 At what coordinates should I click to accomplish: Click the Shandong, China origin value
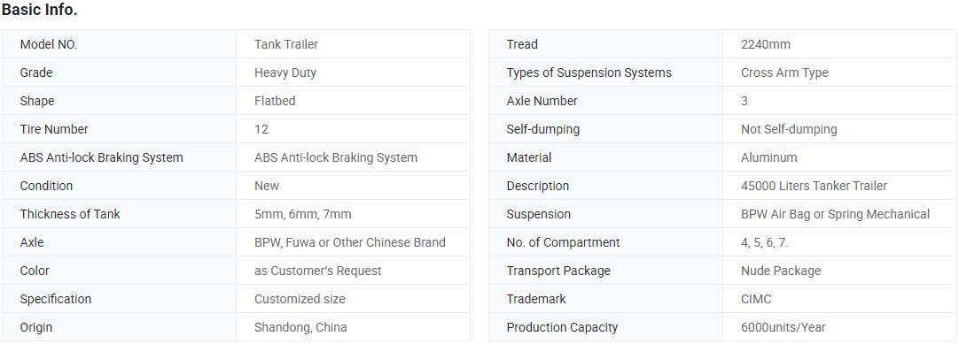pyautogui.click(x=300, y=327)
